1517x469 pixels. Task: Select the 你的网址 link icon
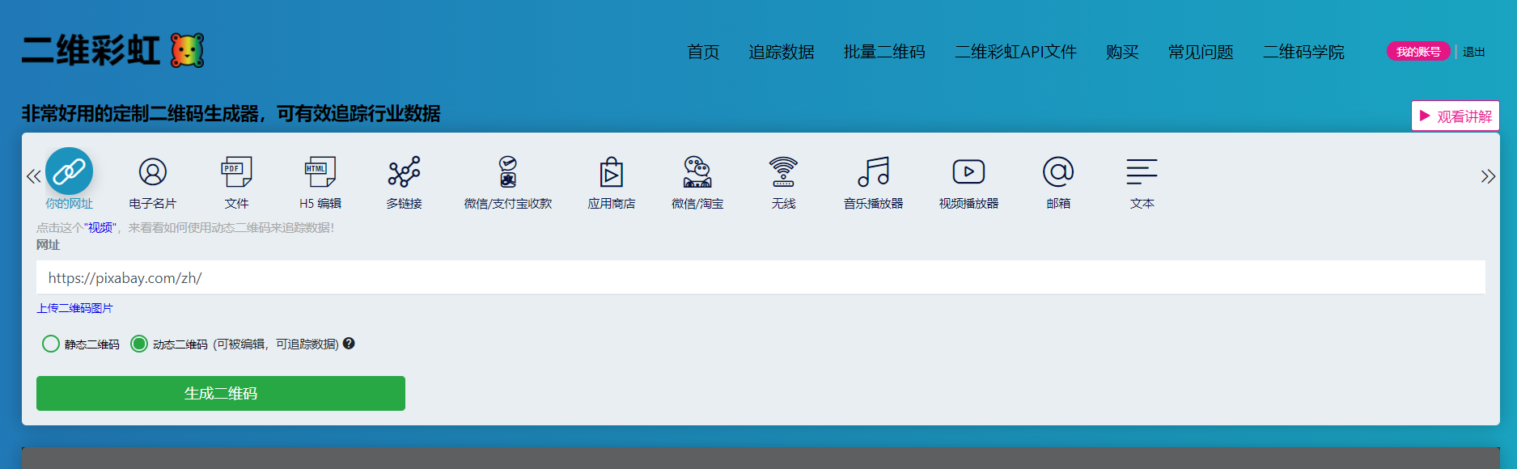pyautogui.click(x=69, y=171)
